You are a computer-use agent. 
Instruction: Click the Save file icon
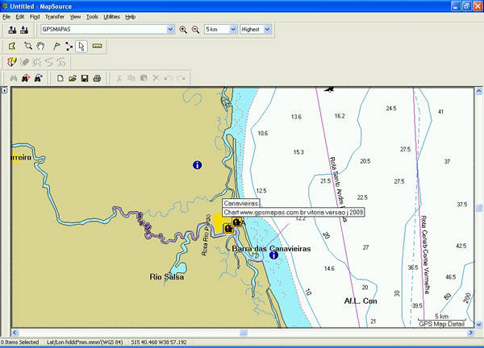(84, 78)
